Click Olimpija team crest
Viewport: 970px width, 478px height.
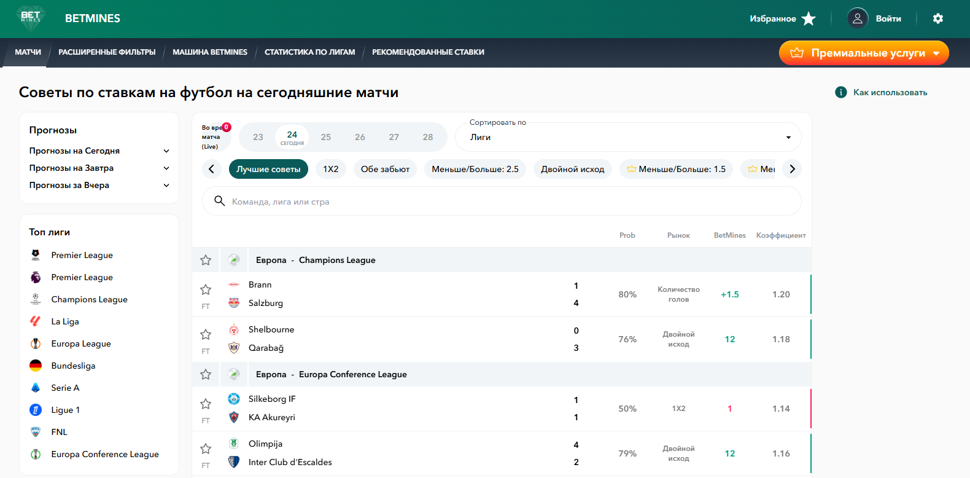pyautogui.click(x=234, y=444)
